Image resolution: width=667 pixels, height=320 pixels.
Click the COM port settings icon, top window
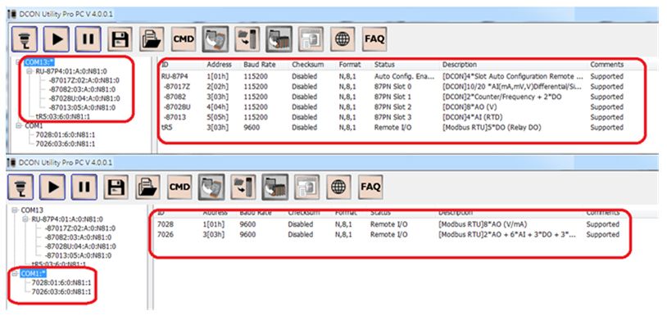pos(25,39)
